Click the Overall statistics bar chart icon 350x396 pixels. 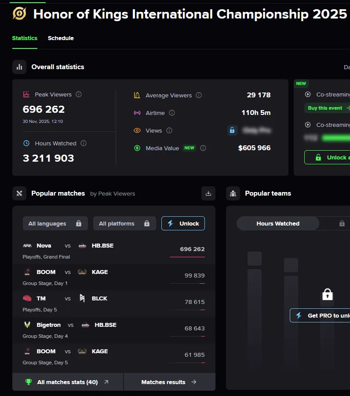[x=19, y=67]
